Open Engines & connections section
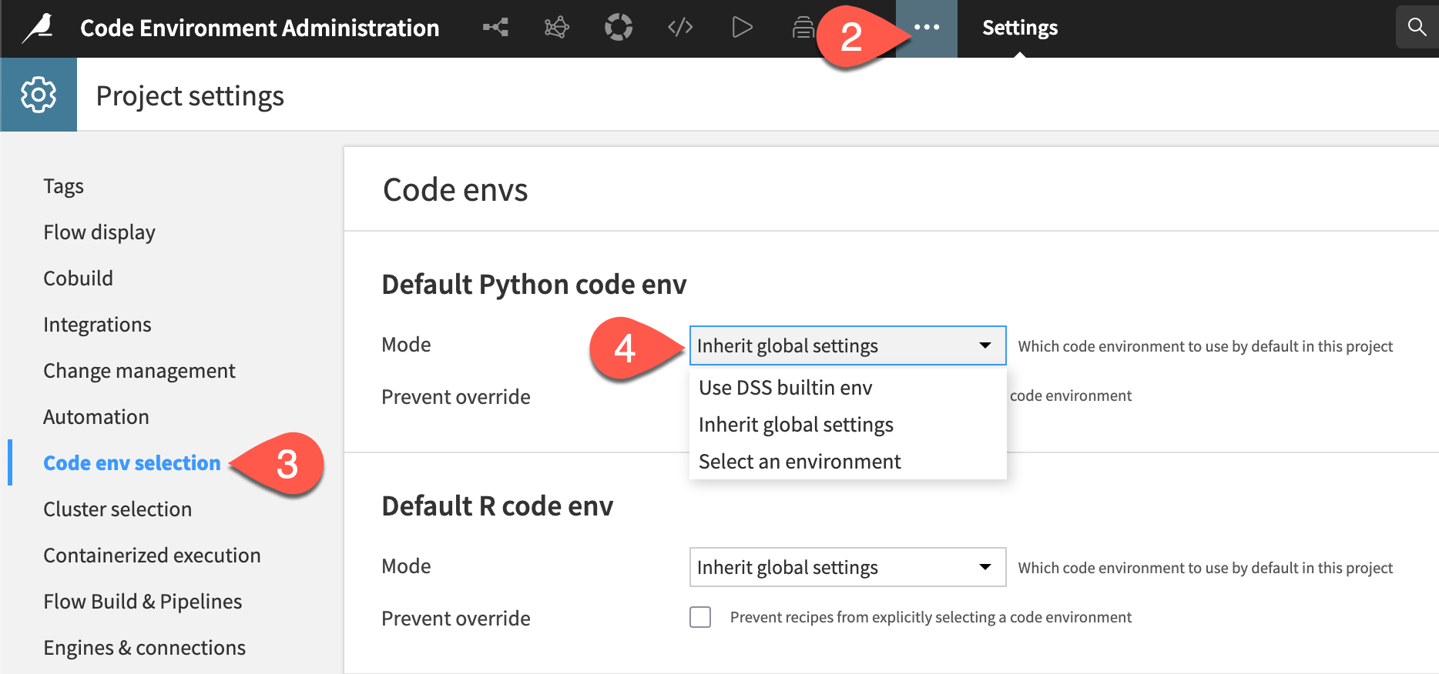Image resolution: width=1439 pixels, height=674 pixels. (145, 648)
